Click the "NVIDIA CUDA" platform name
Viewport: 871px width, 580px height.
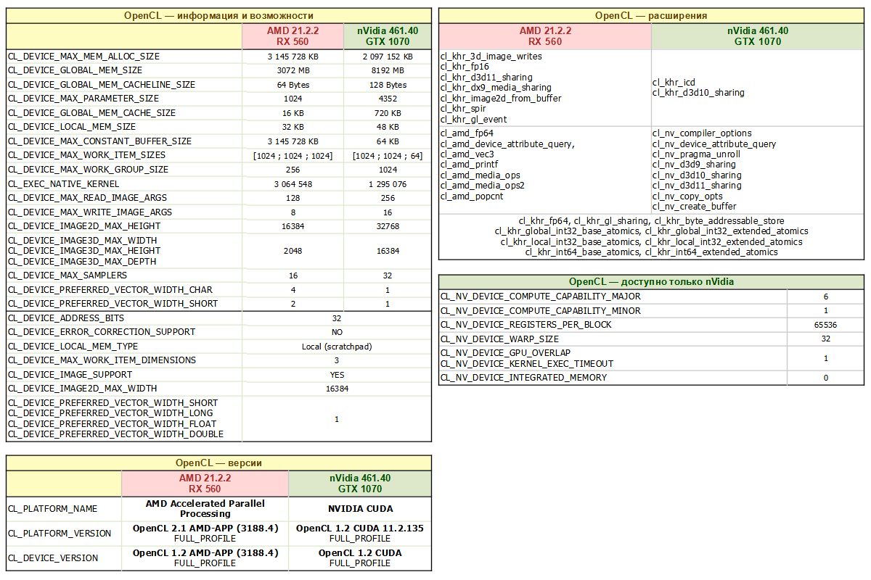360,509
